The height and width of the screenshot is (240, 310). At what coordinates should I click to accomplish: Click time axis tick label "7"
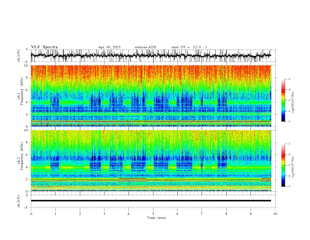(202, 214)
